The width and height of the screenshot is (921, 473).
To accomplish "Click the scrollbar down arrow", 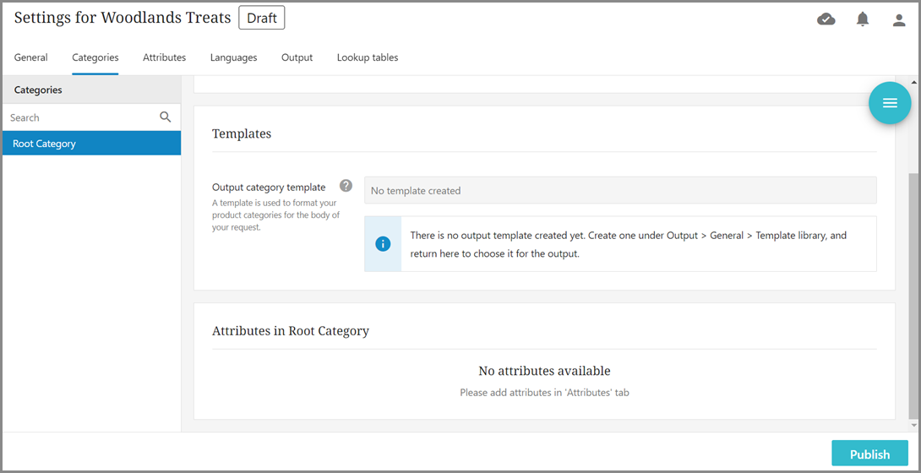I will click(913, 425).
